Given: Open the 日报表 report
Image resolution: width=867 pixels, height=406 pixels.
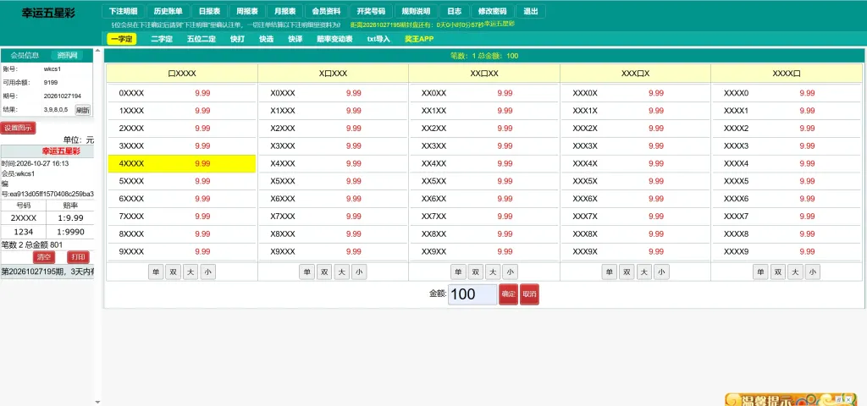Looking at the screenshot, I should click(x=210, y=12).
